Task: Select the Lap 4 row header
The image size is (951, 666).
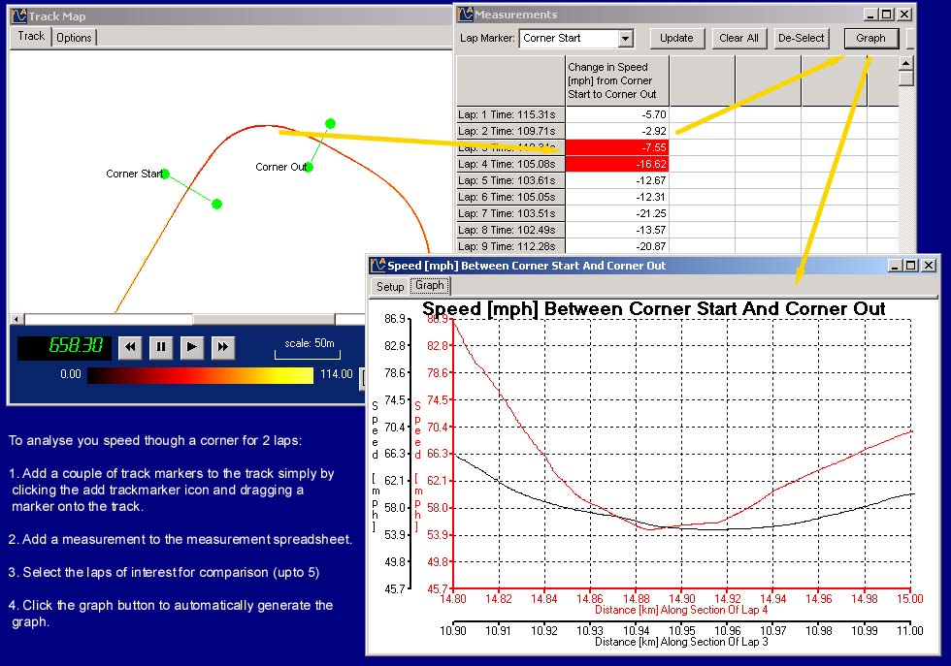Action: tap(509, 165)
